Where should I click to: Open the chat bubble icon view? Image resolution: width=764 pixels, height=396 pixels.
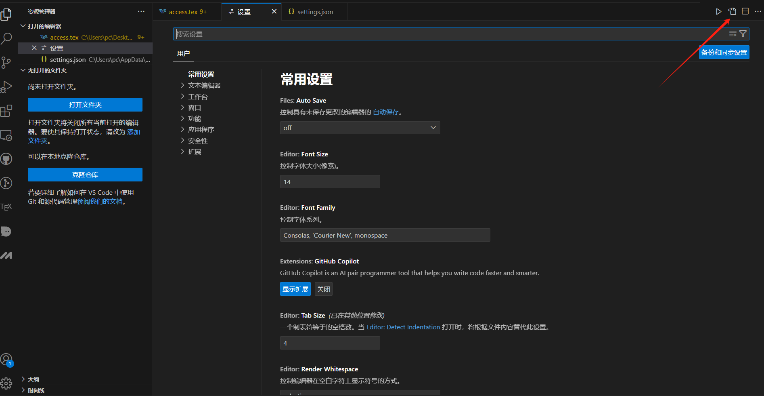pos(6,231)
